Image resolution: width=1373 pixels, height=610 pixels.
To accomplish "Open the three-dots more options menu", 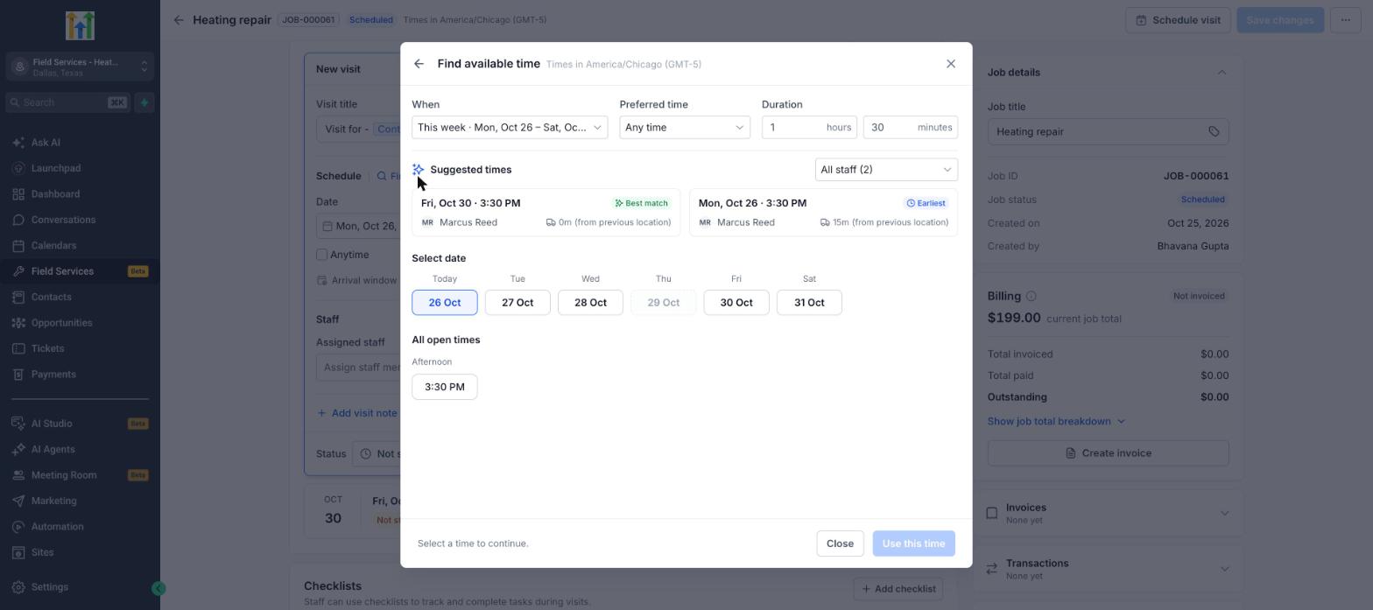I will pos(1345,20).
